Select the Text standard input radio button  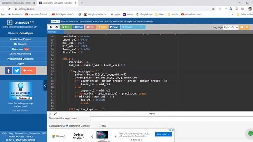click(x=100, y=125)
